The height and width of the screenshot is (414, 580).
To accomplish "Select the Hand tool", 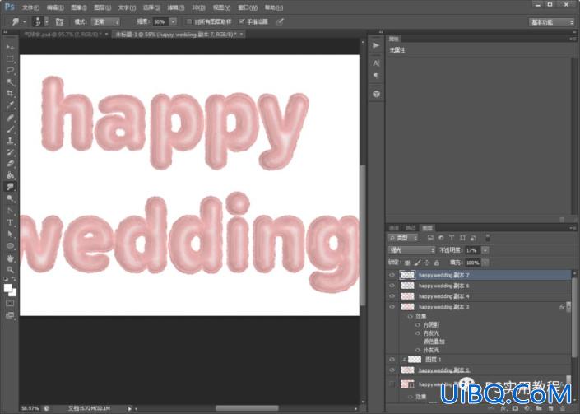I will (10, 258).
